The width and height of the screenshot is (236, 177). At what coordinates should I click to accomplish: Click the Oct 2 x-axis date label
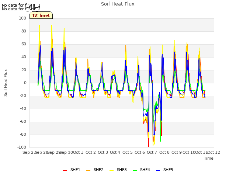tap(91, 152)
